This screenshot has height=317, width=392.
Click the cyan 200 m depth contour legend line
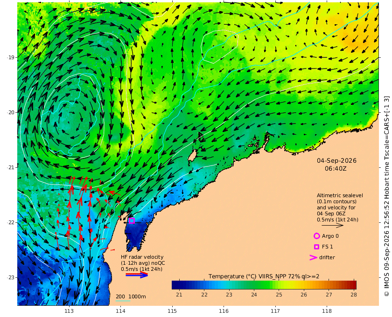123,301
